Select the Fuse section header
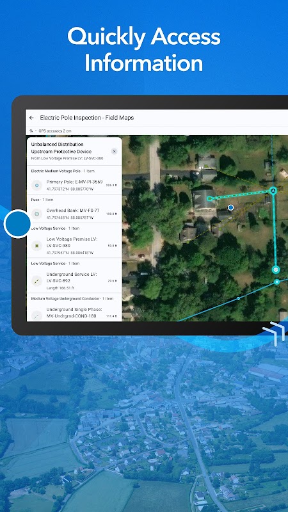Viewport: 288px width, 512px height. pos(42,200)
